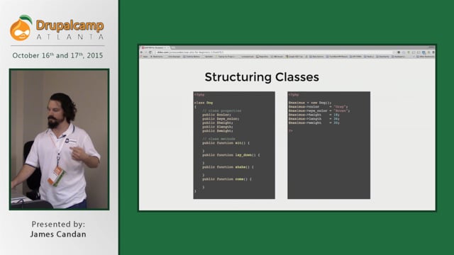Screen dimensions: 454x255
Task: Select the open browser tab
Action: (155, 47)
